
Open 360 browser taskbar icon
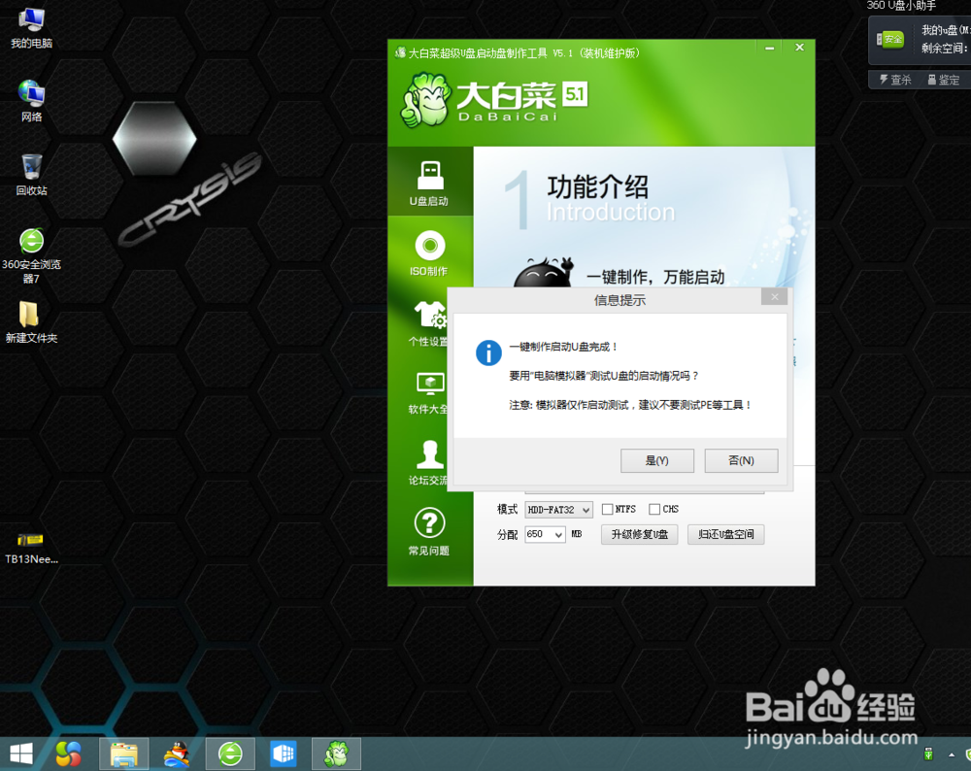pos(230,754)
